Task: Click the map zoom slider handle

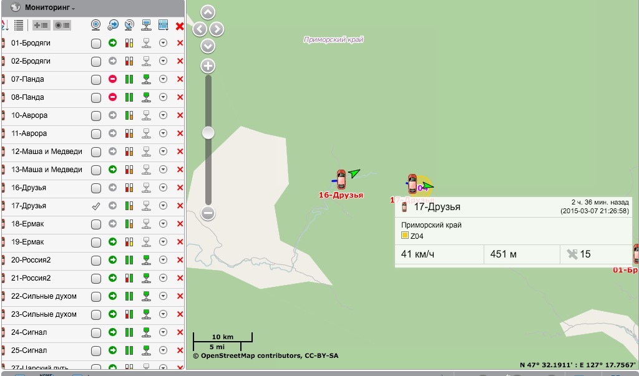Action: (x=208, y=132)
